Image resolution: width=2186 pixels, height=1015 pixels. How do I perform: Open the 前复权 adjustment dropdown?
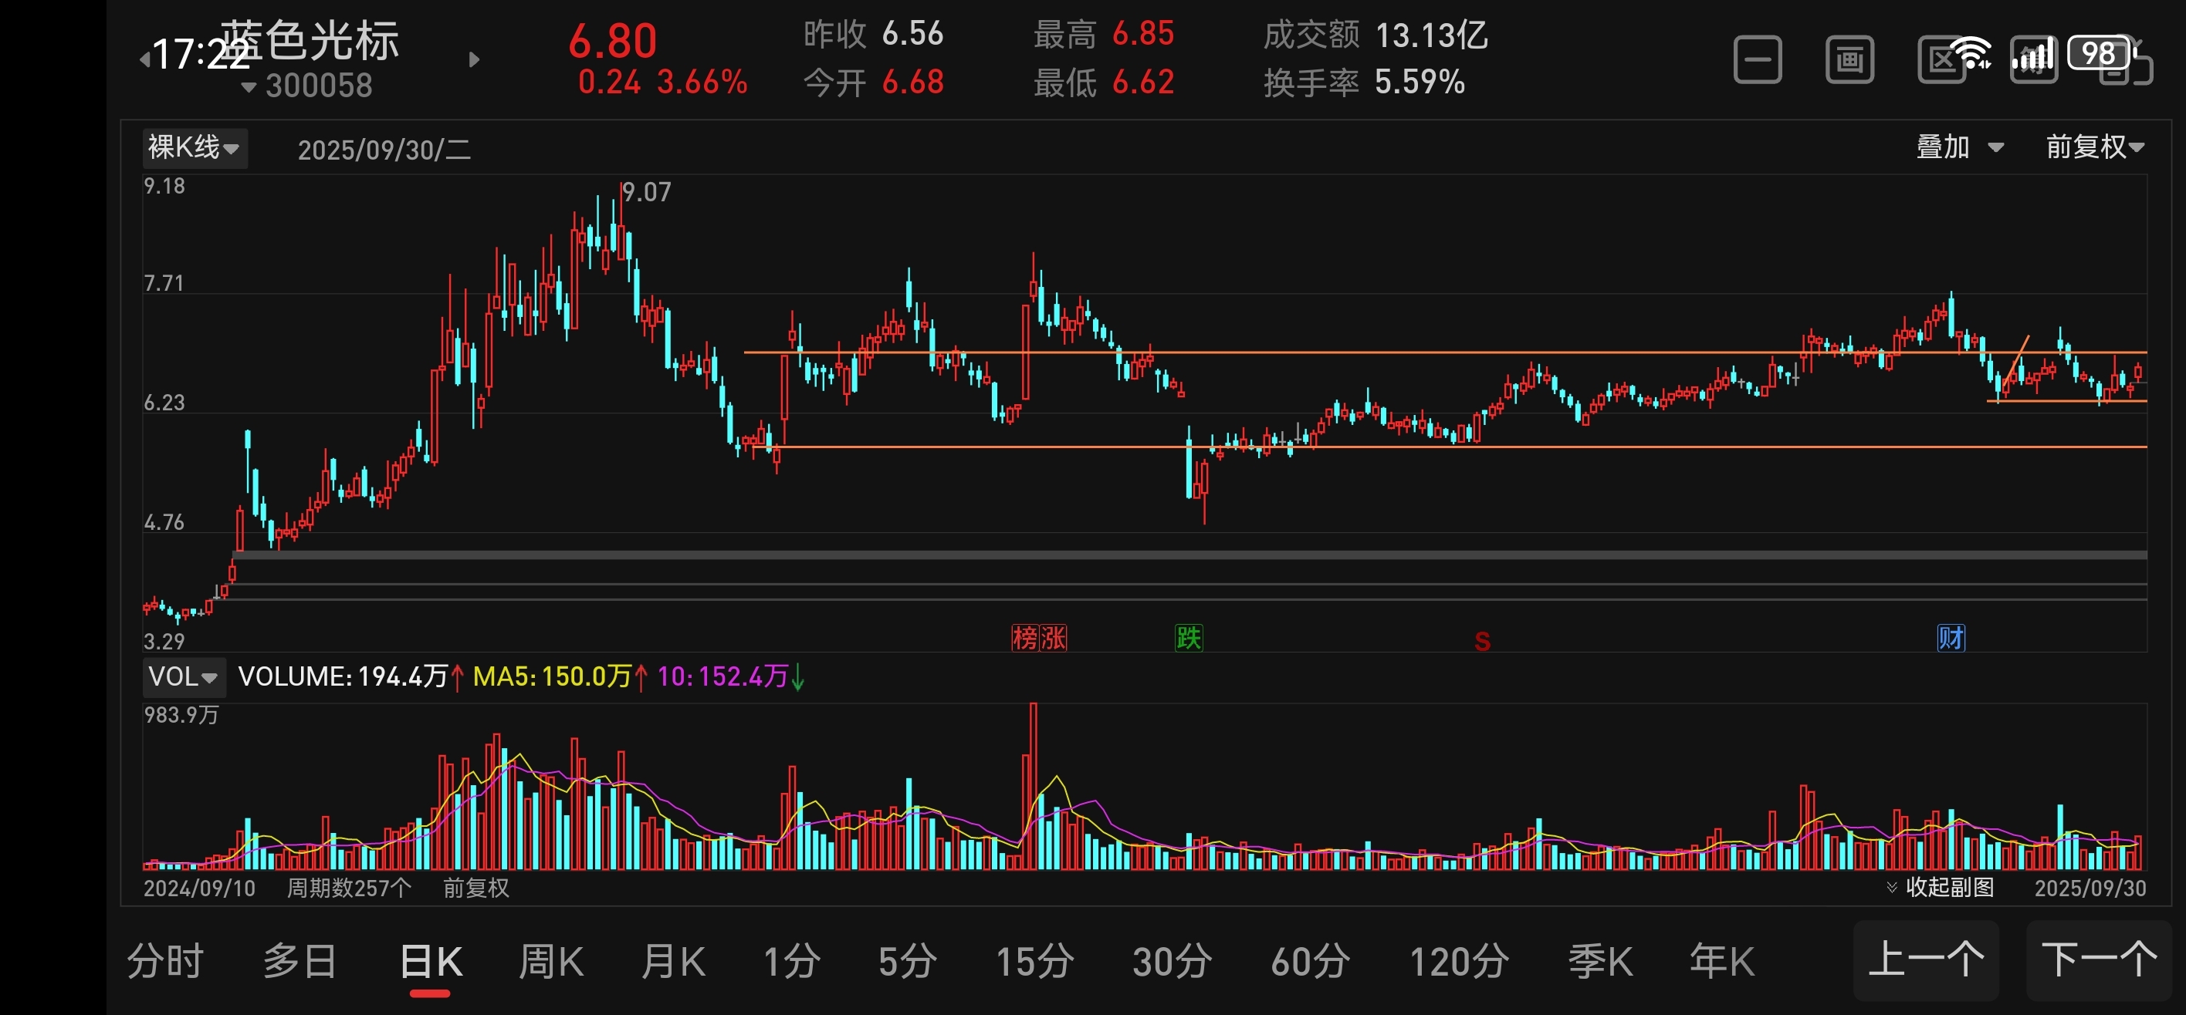pos(2093,147)
